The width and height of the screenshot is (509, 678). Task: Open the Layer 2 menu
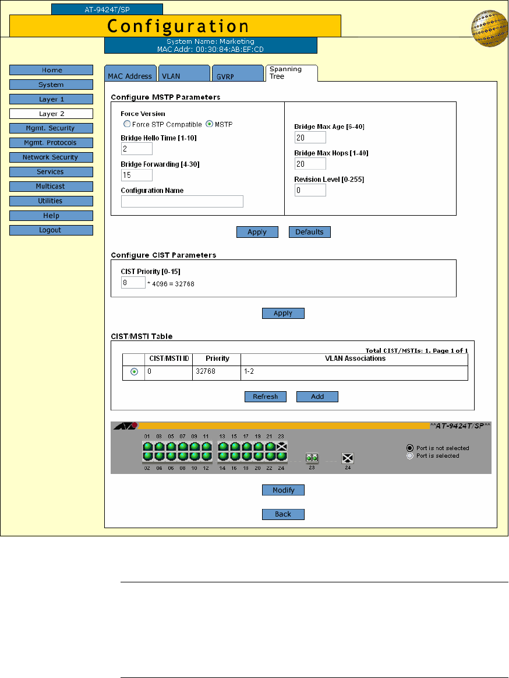(x=51, y=114)
